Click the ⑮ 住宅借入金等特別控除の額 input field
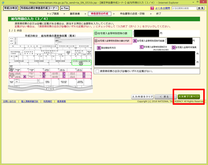Viewport: 208px width, 165px height. 146,33
